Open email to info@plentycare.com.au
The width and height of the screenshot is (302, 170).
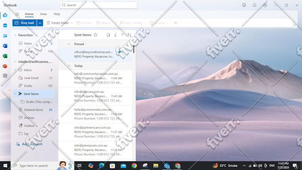(x=95, y=150)
